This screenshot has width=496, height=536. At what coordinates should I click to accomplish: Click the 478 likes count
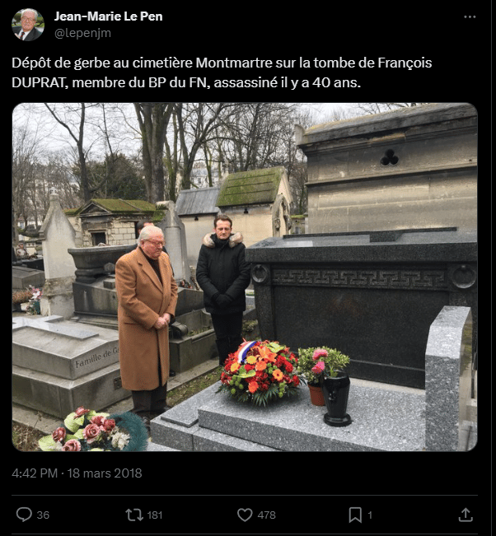pyautogui.click(x=266, y=515)
